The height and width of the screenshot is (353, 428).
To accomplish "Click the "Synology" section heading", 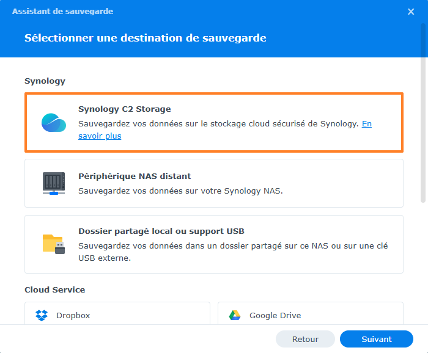I will click(x=45, y=81).
